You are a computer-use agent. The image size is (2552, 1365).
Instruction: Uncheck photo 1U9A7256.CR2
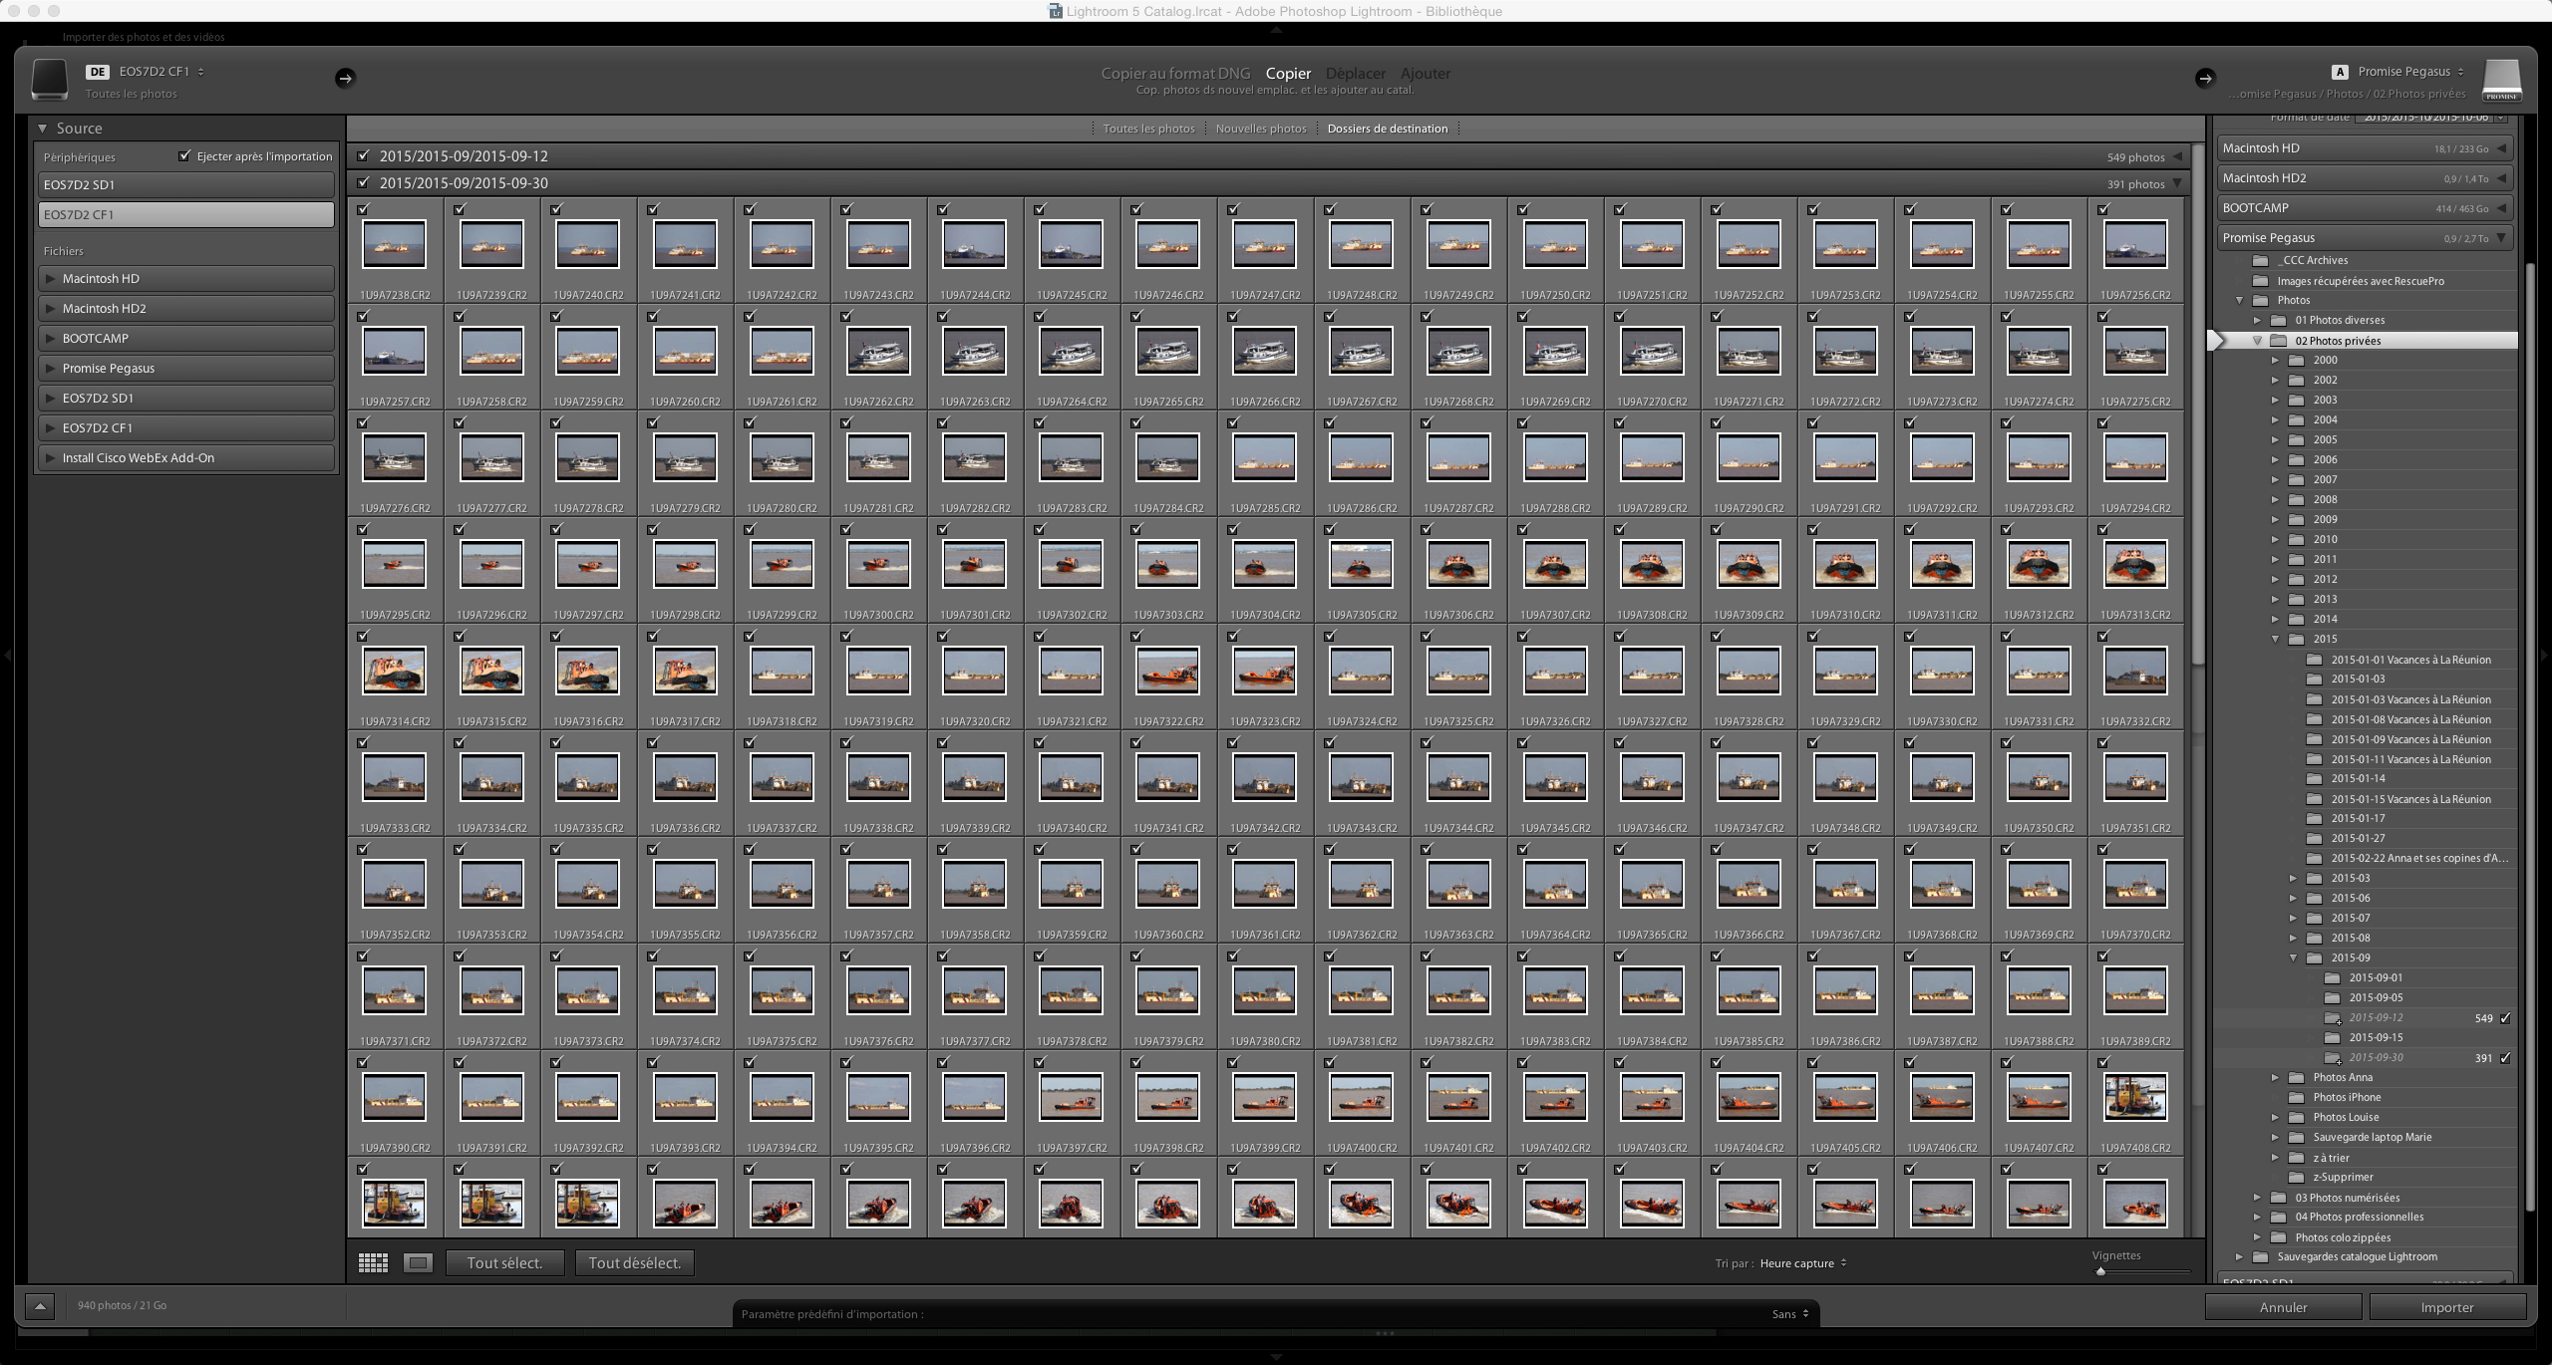pyautogui.click(x=2103, y=209)
